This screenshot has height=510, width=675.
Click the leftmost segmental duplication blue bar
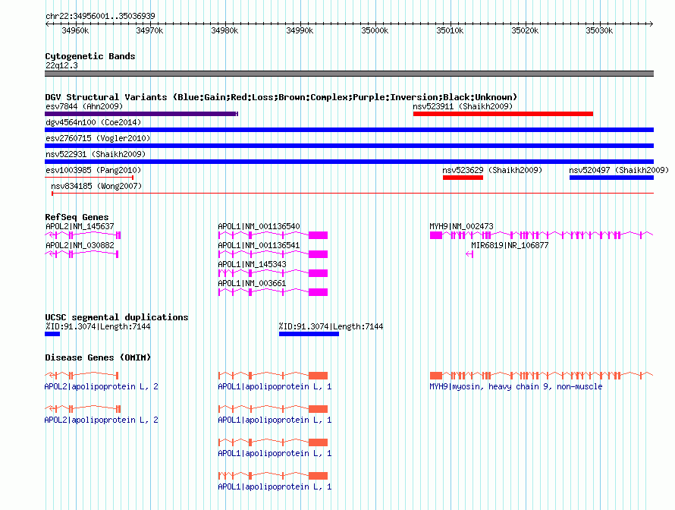[x=52, y=334]
